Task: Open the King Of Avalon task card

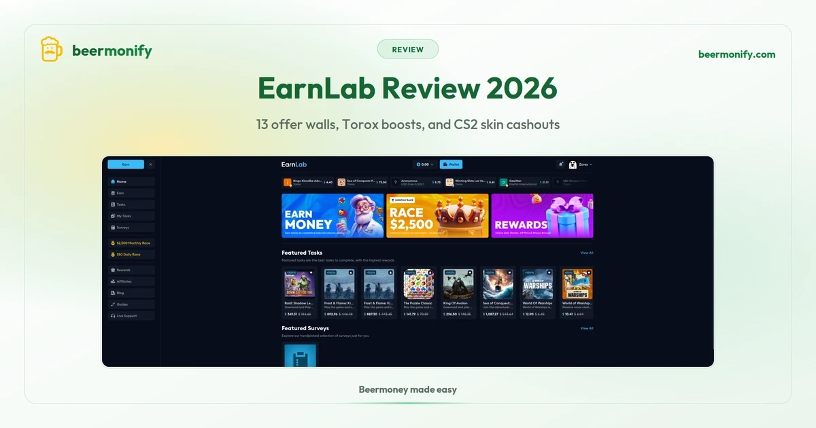Action: pyautogui.click(x=458, y=293)
